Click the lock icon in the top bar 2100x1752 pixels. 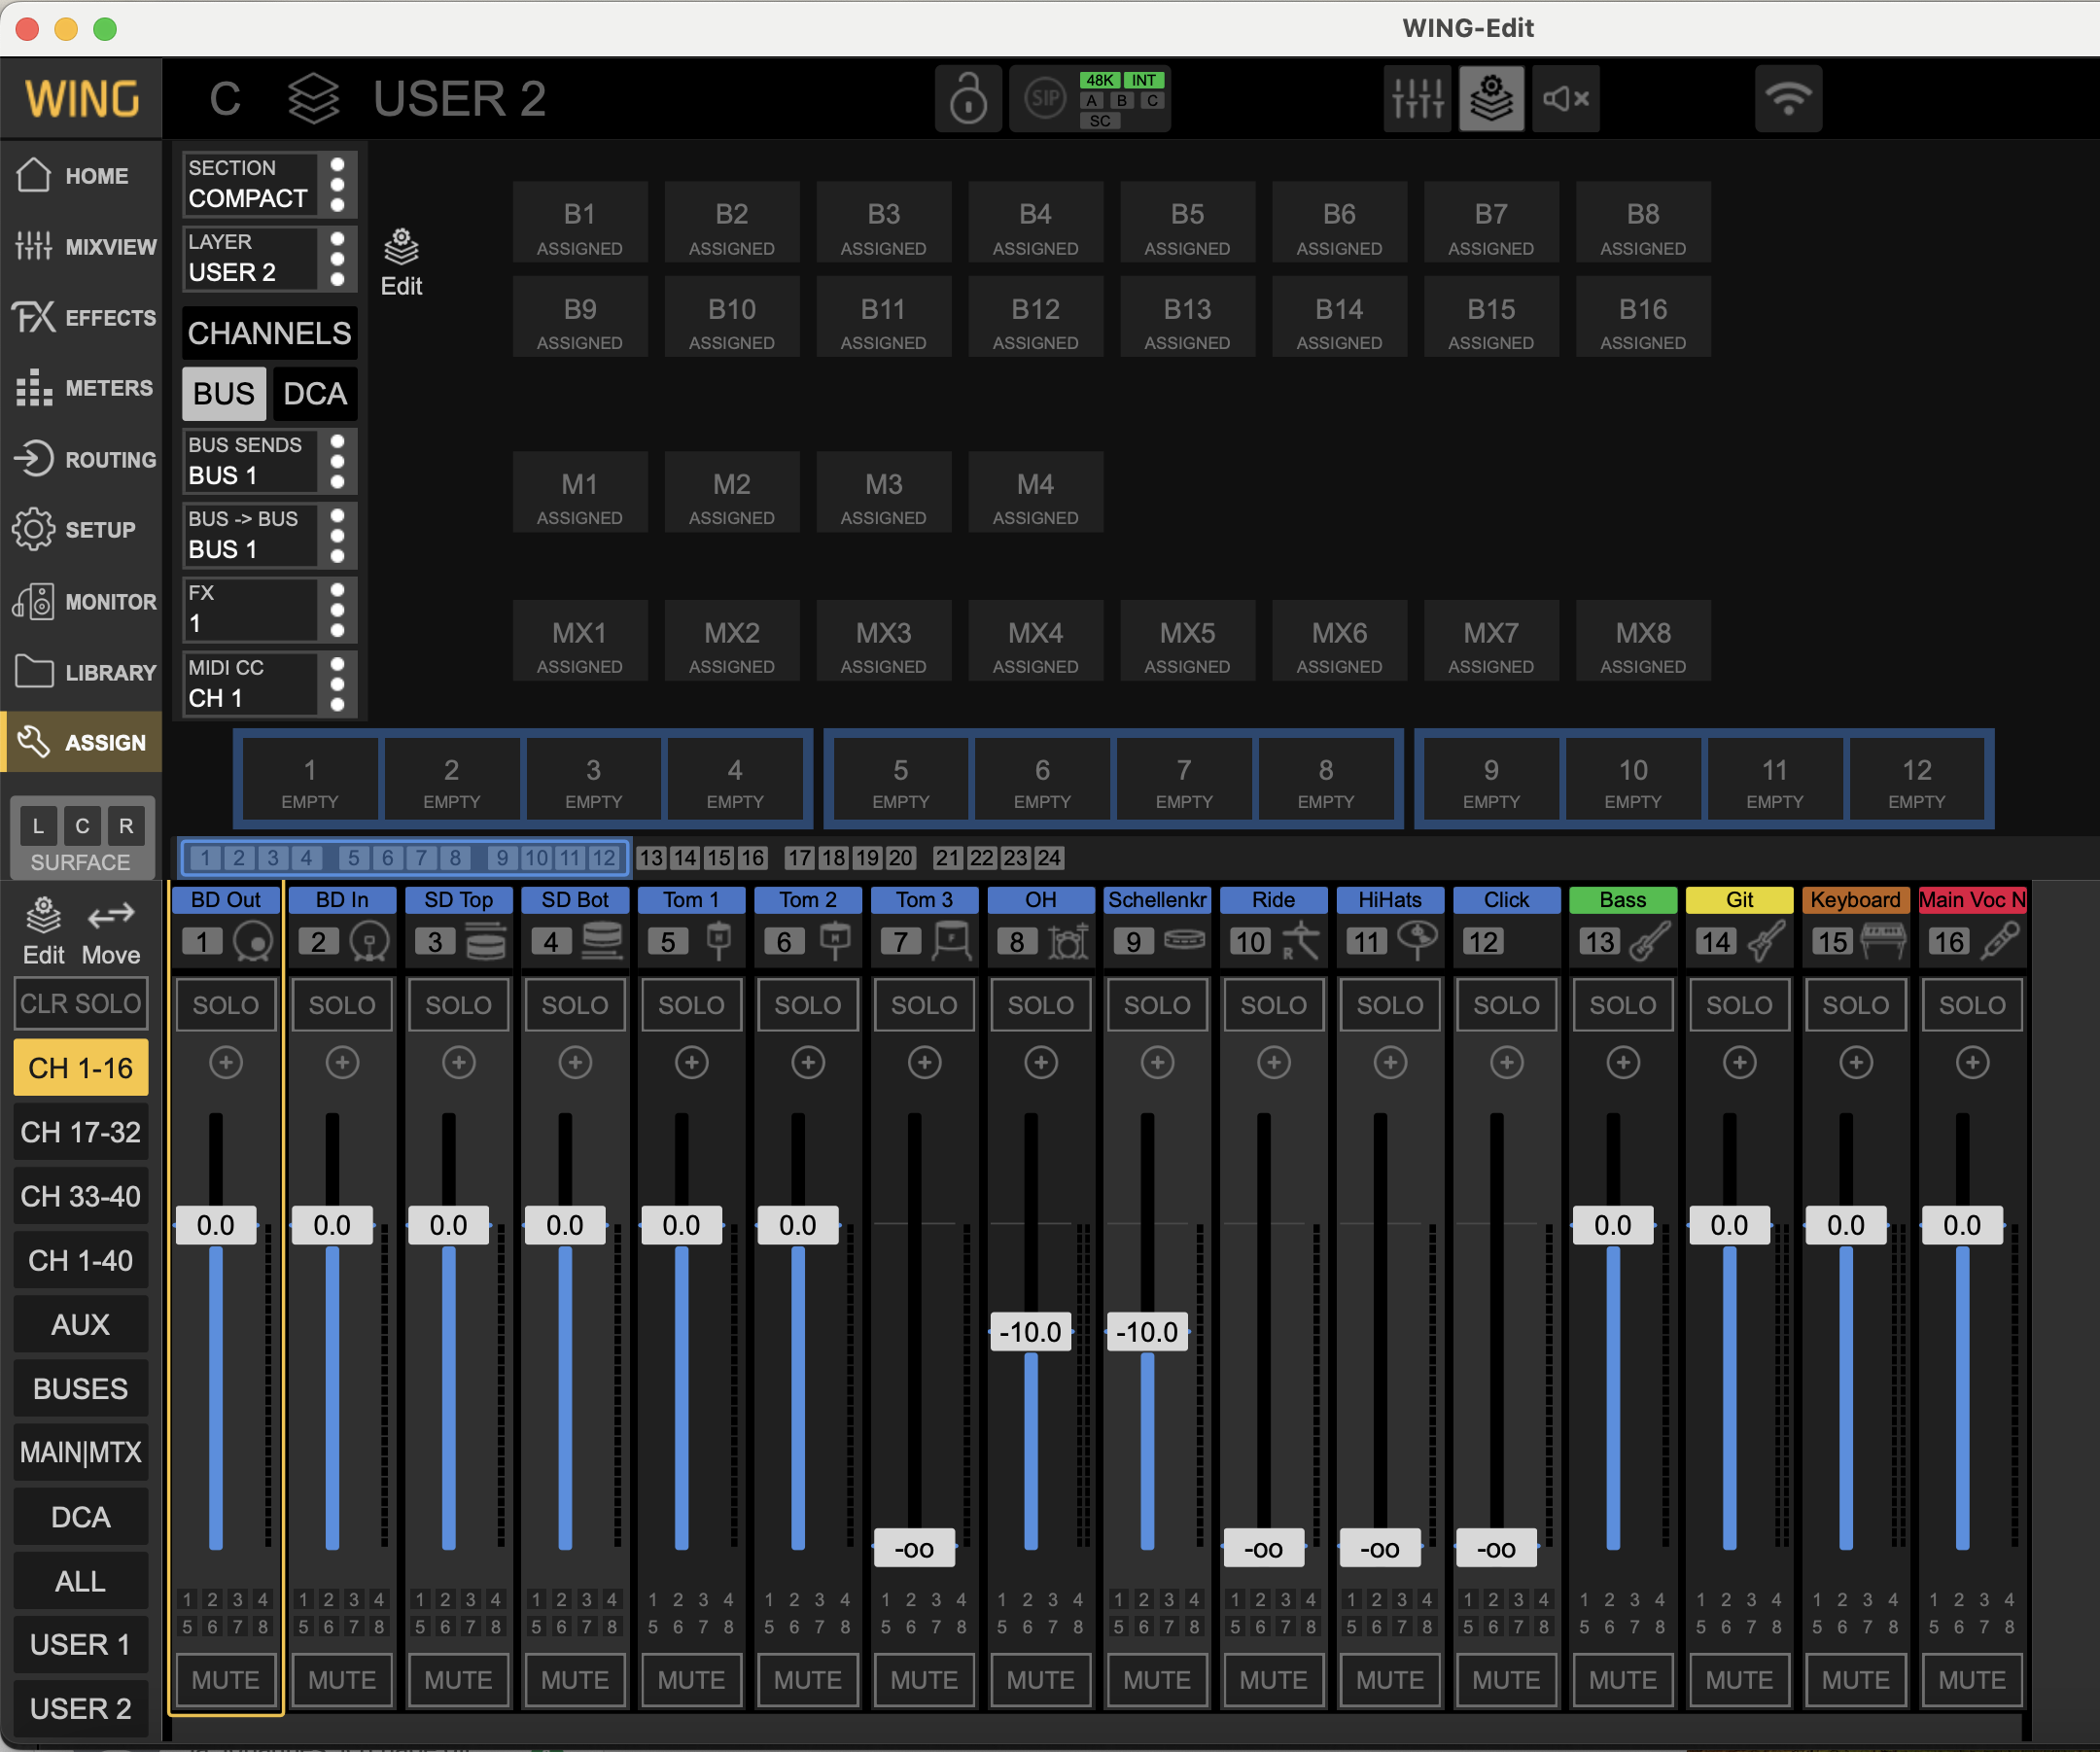(967, 98)
